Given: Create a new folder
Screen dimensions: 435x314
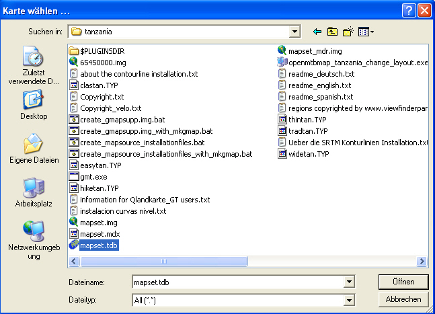Looking at the screenshot, I should [348, 32].
